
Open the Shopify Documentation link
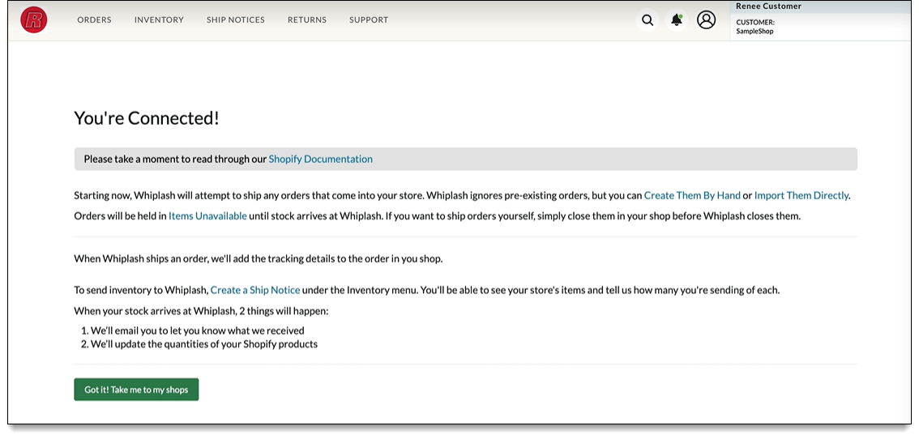pos(321,159)
